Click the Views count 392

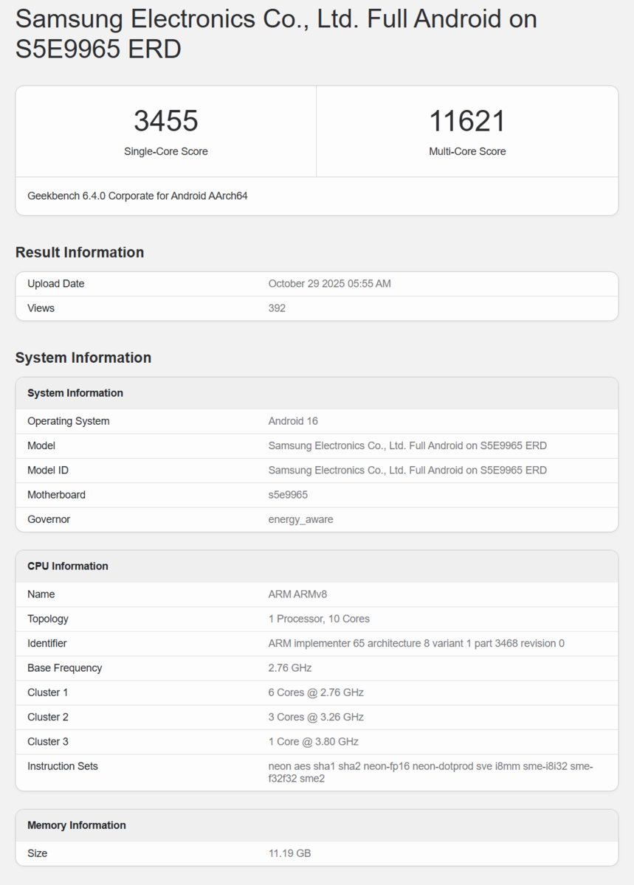pyautogui.click(x=277, y=308)
